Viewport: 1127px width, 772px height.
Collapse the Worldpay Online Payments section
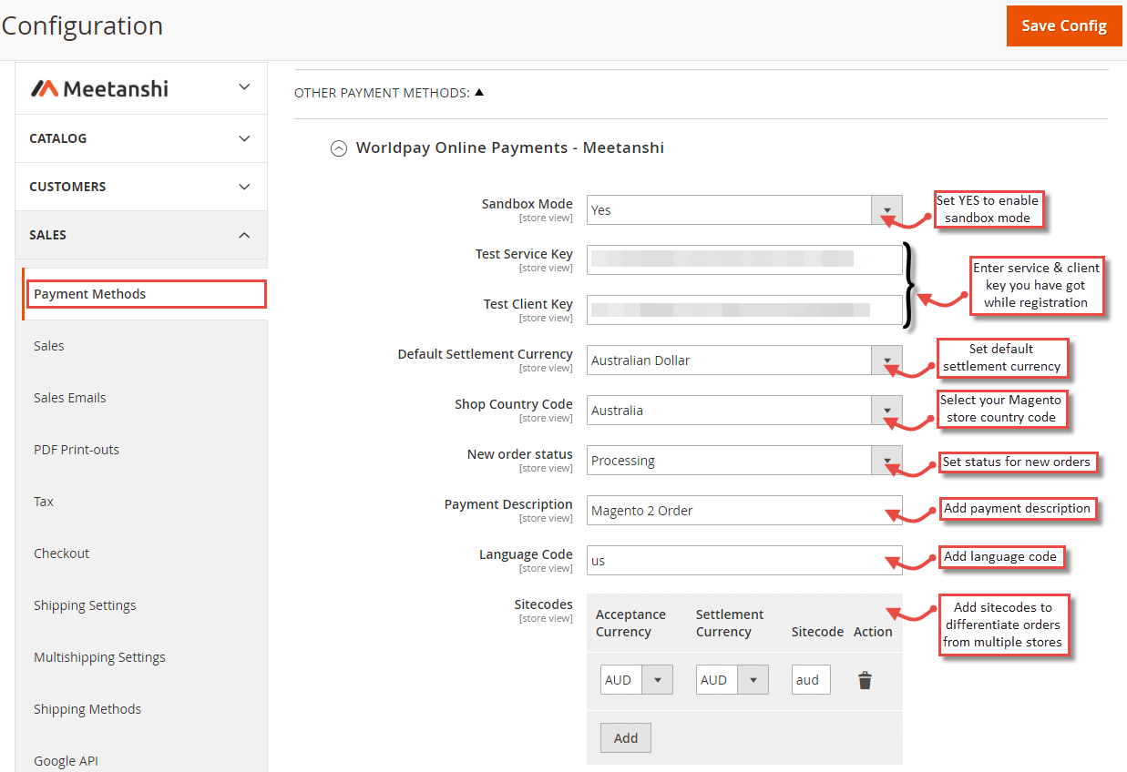point(338,147)
